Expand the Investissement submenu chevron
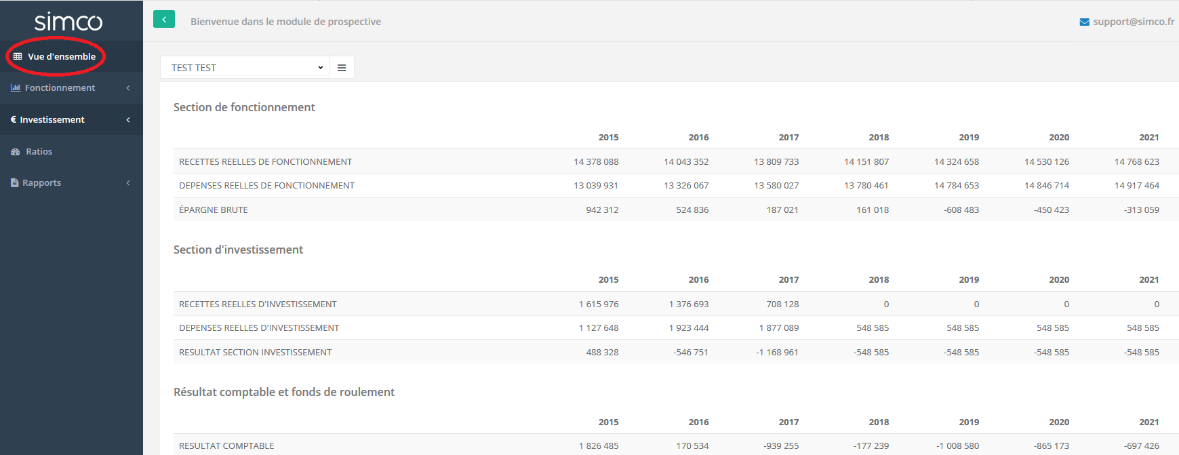Viewport: 1179px width, 455px height. [128, 120]
